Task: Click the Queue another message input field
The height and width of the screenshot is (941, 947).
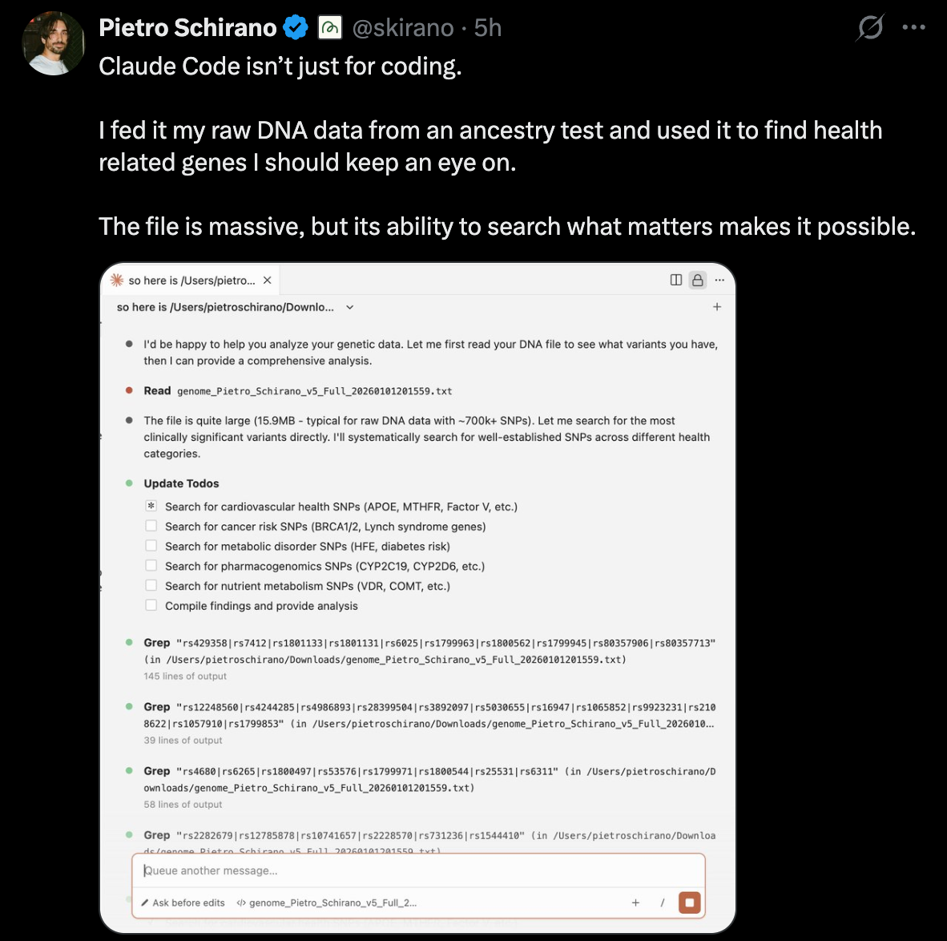Action: point(417,870)
